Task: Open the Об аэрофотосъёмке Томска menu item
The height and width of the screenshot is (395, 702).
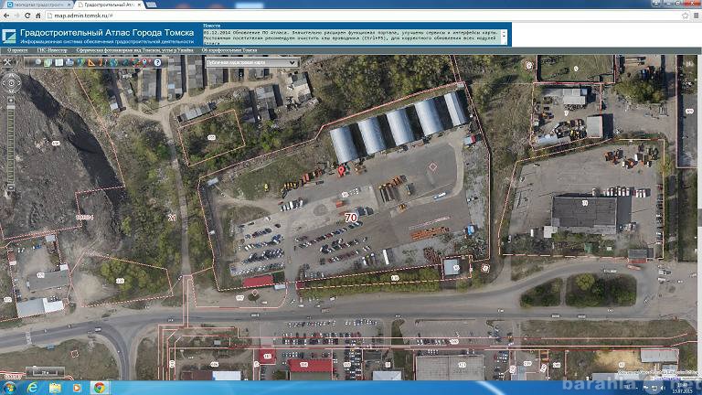Action: [x=229, y=50]
